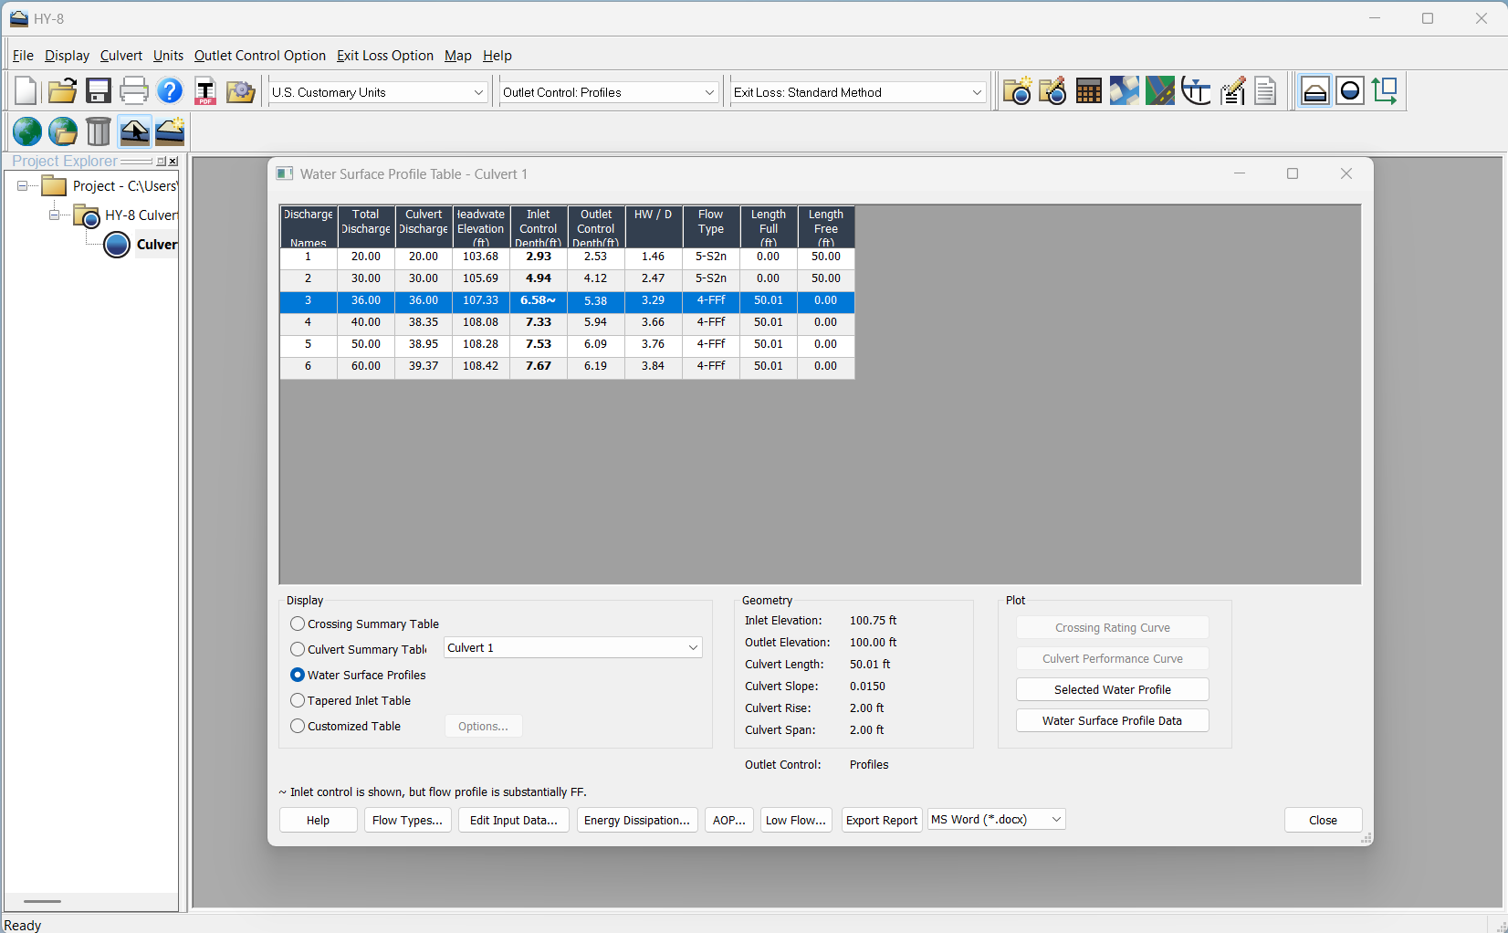Viewport: 1508px width, 933px height.
Task: Click the green axes frame icon
Action: click(1385, 91)
